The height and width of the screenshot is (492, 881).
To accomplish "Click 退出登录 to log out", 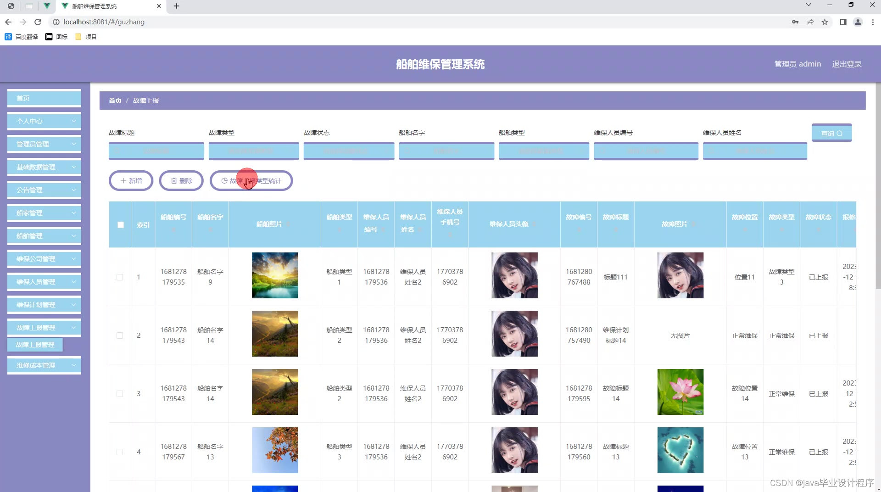I will 847,64.
